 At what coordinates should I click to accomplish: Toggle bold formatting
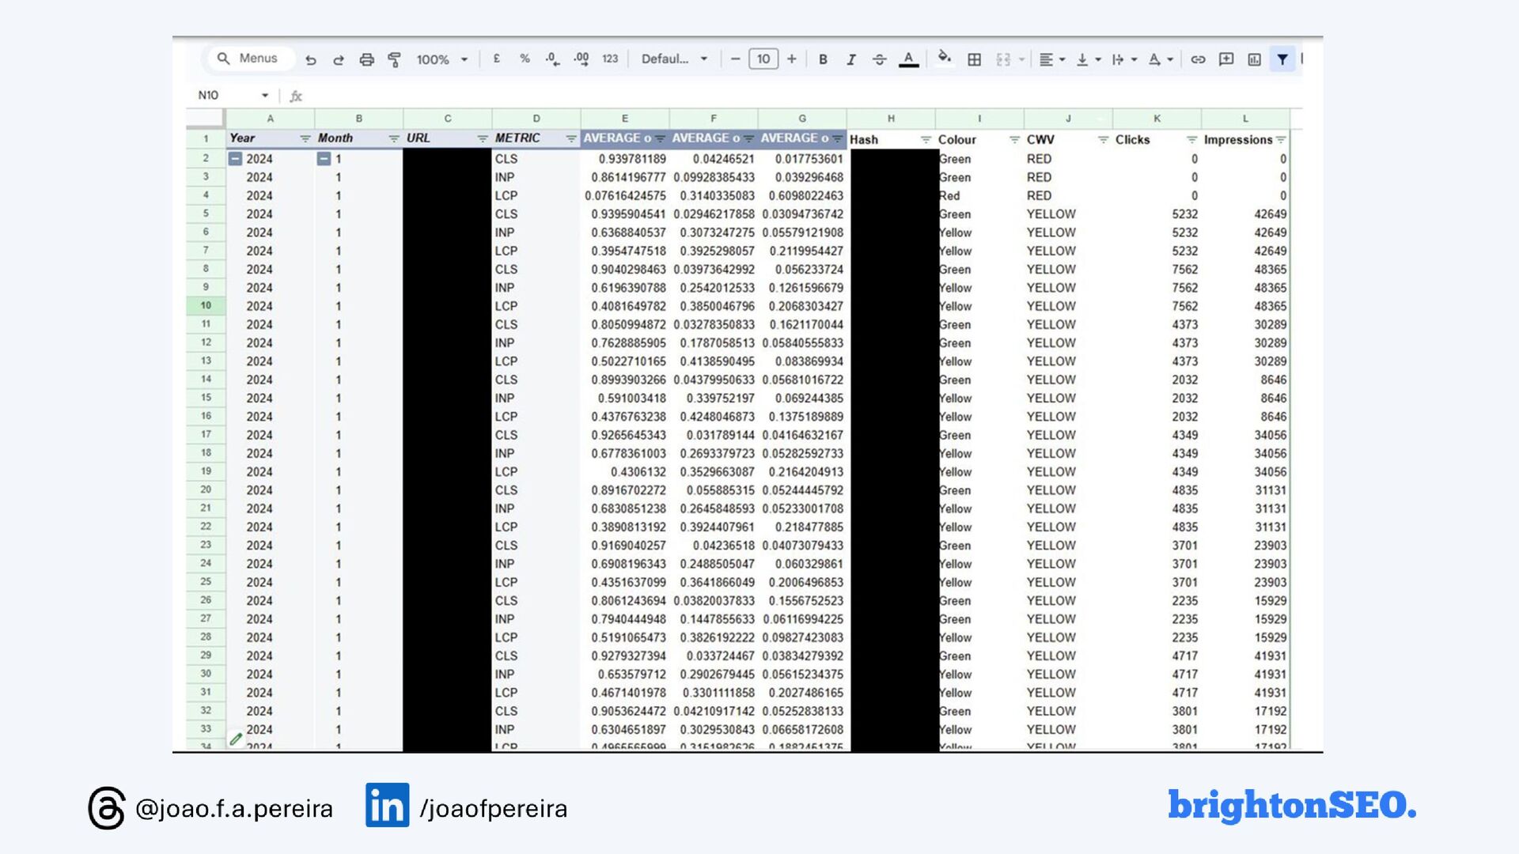[x=823, y=59]
